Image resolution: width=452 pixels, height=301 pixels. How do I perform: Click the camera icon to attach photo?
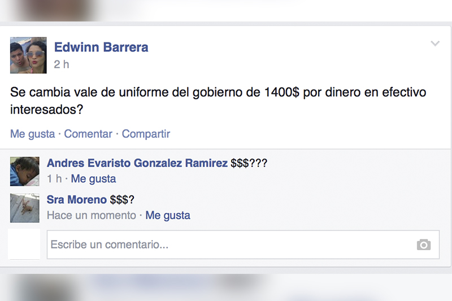tap(423, 245)
